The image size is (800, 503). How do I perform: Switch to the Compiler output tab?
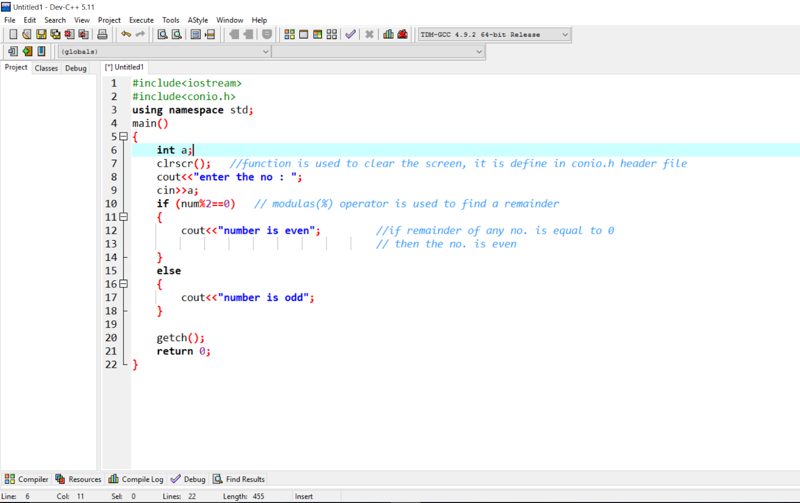[x=26, y=479]
